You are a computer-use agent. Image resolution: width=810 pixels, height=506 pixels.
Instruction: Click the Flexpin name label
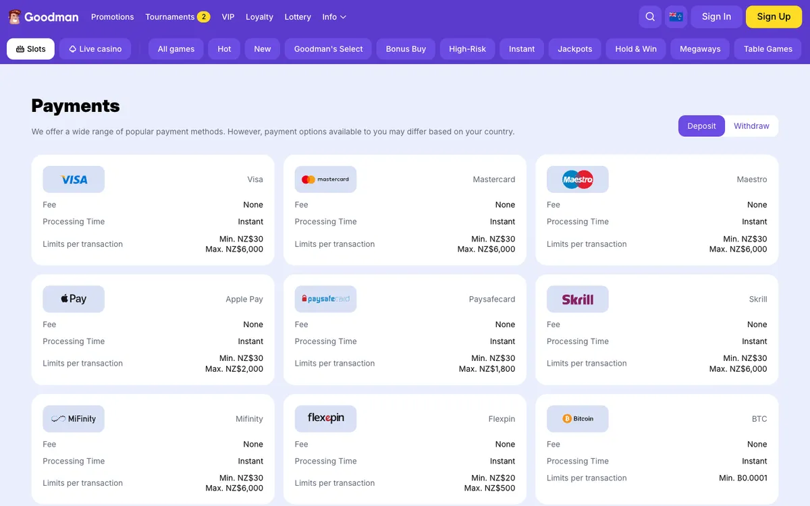pyautogui.click(x=502, y=419)
